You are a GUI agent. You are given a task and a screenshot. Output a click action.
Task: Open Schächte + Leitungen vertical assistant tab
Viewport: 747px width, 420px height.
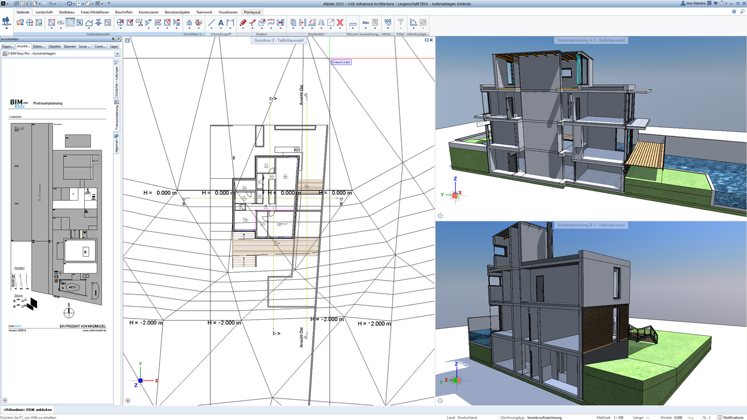coord(117,79)
